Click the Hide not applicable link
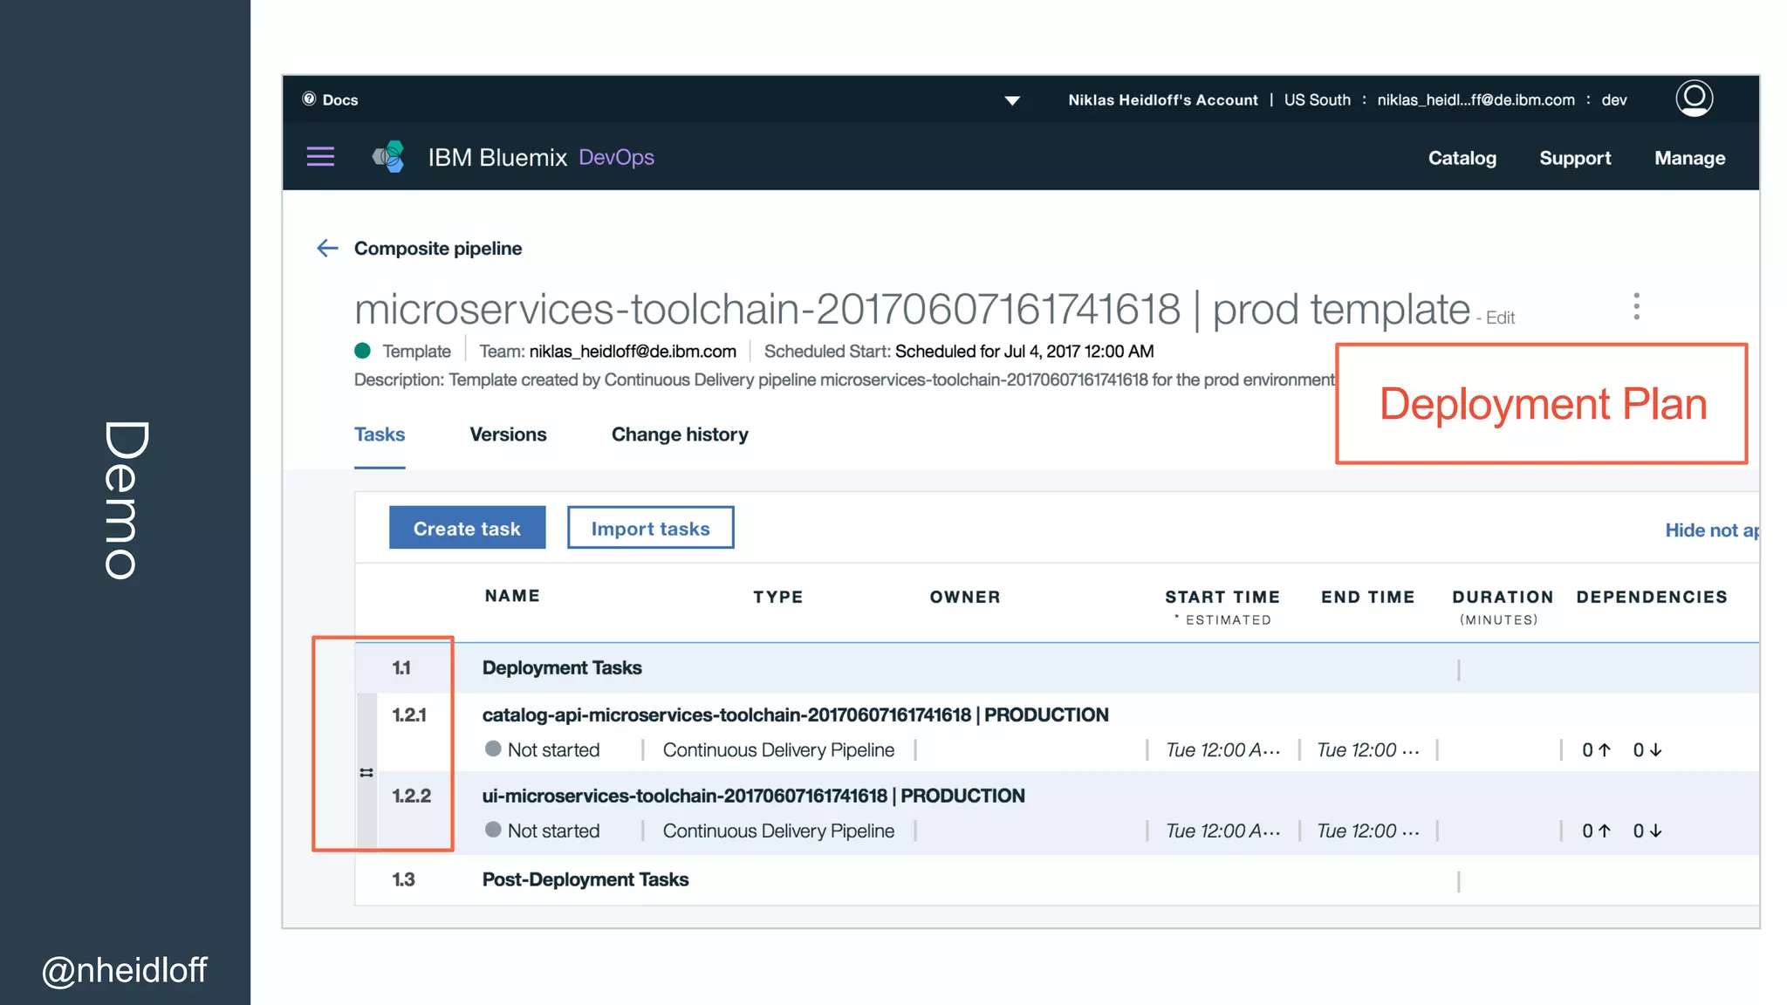1787x1005 pixels. 1712,530
